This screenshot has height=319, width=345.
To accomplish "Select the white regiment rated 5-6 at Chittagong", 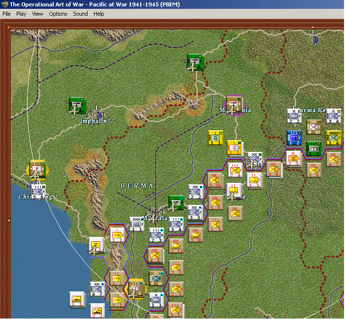I will [x=38, y=192].
